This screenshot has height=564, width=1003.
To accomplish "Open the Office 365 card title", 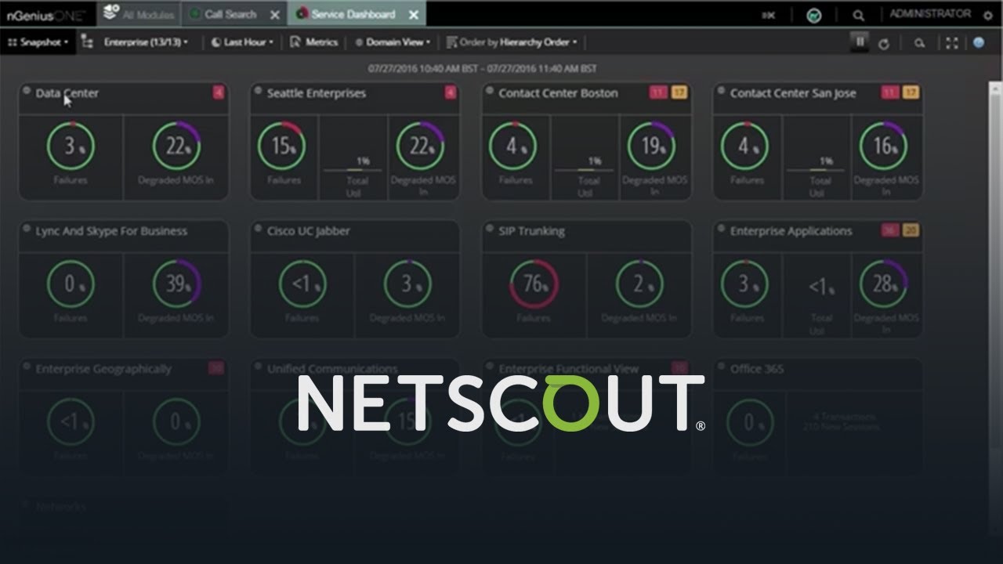I will 757,369.
